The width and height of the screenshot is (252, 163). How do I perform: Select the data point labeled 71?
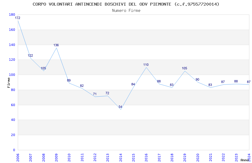click(x=95, y=94)
